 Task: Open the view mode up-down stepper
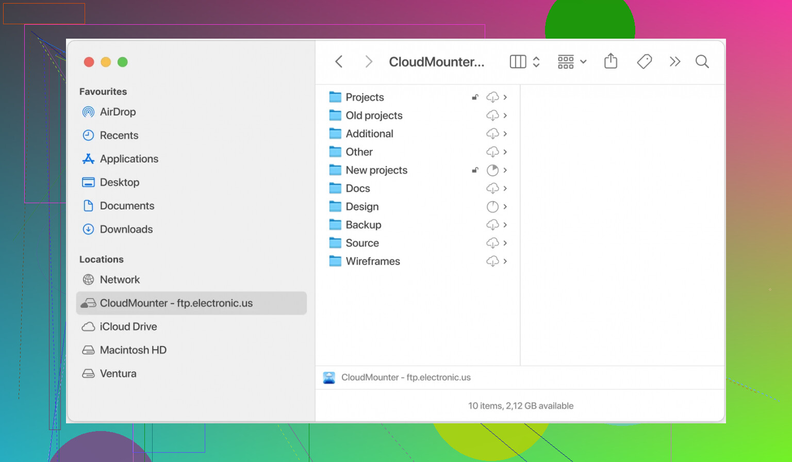click(x=536, y=62)
